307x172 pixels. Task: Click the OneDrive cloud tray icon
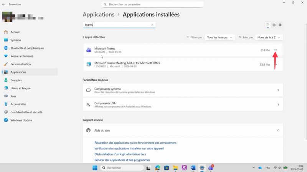260,168
